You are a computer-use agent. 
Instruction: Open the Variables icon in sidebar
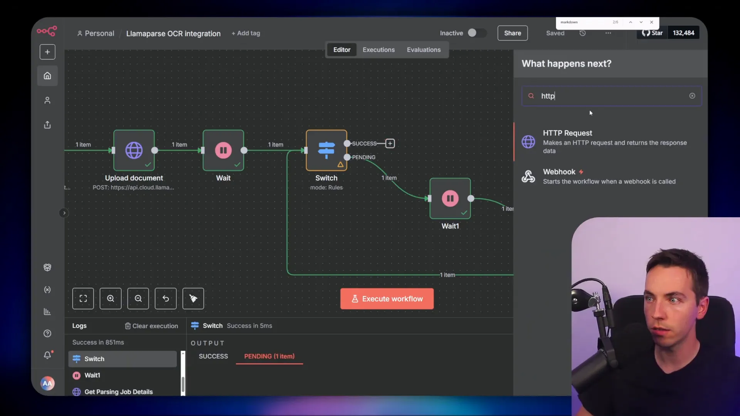tap(47, 290)
